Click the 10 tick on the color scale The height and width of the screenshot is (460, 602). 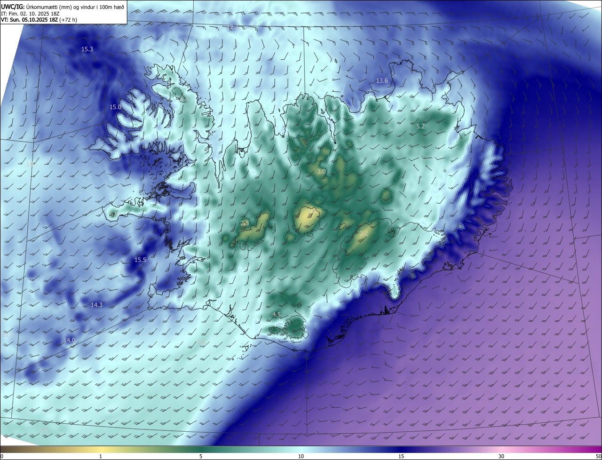(x=301, y=457)
